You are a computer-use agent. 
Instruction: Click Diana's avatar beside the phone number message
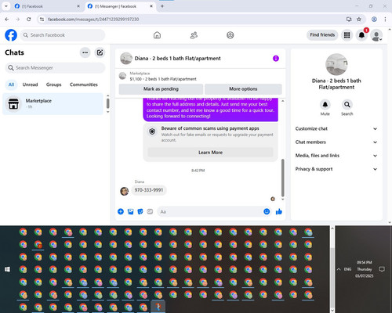(125, 191)
